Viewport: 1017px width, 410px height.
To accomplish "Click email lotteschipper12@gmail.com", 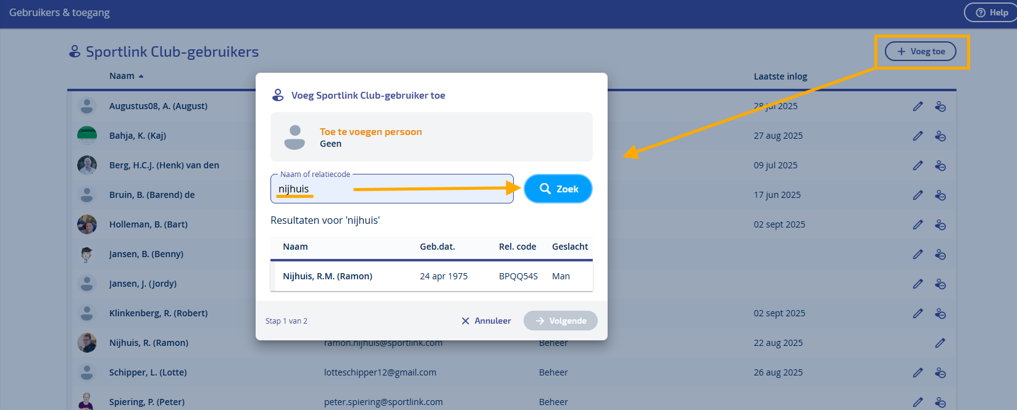I will point(380,372).
